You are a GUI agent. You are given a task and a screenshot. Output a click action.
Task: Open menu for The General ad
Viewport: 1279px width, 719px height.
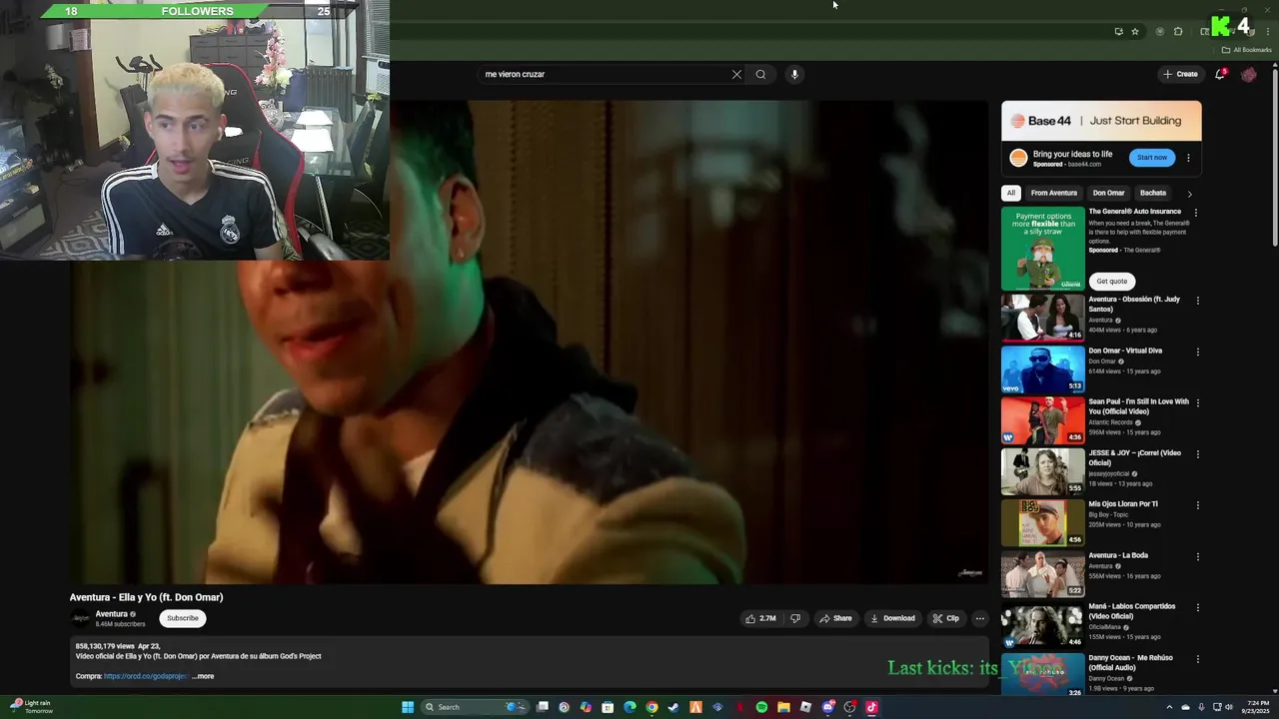[x=1196, y=213]
